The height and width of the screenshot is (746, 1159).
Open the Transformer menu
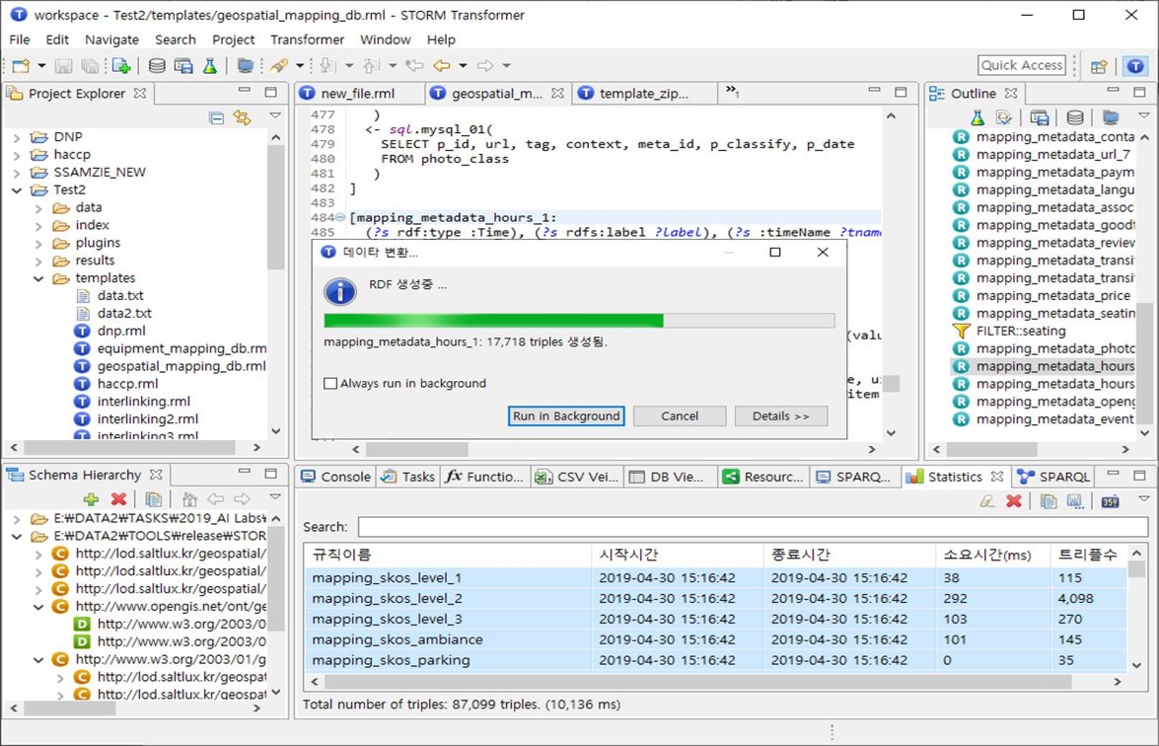307,39
